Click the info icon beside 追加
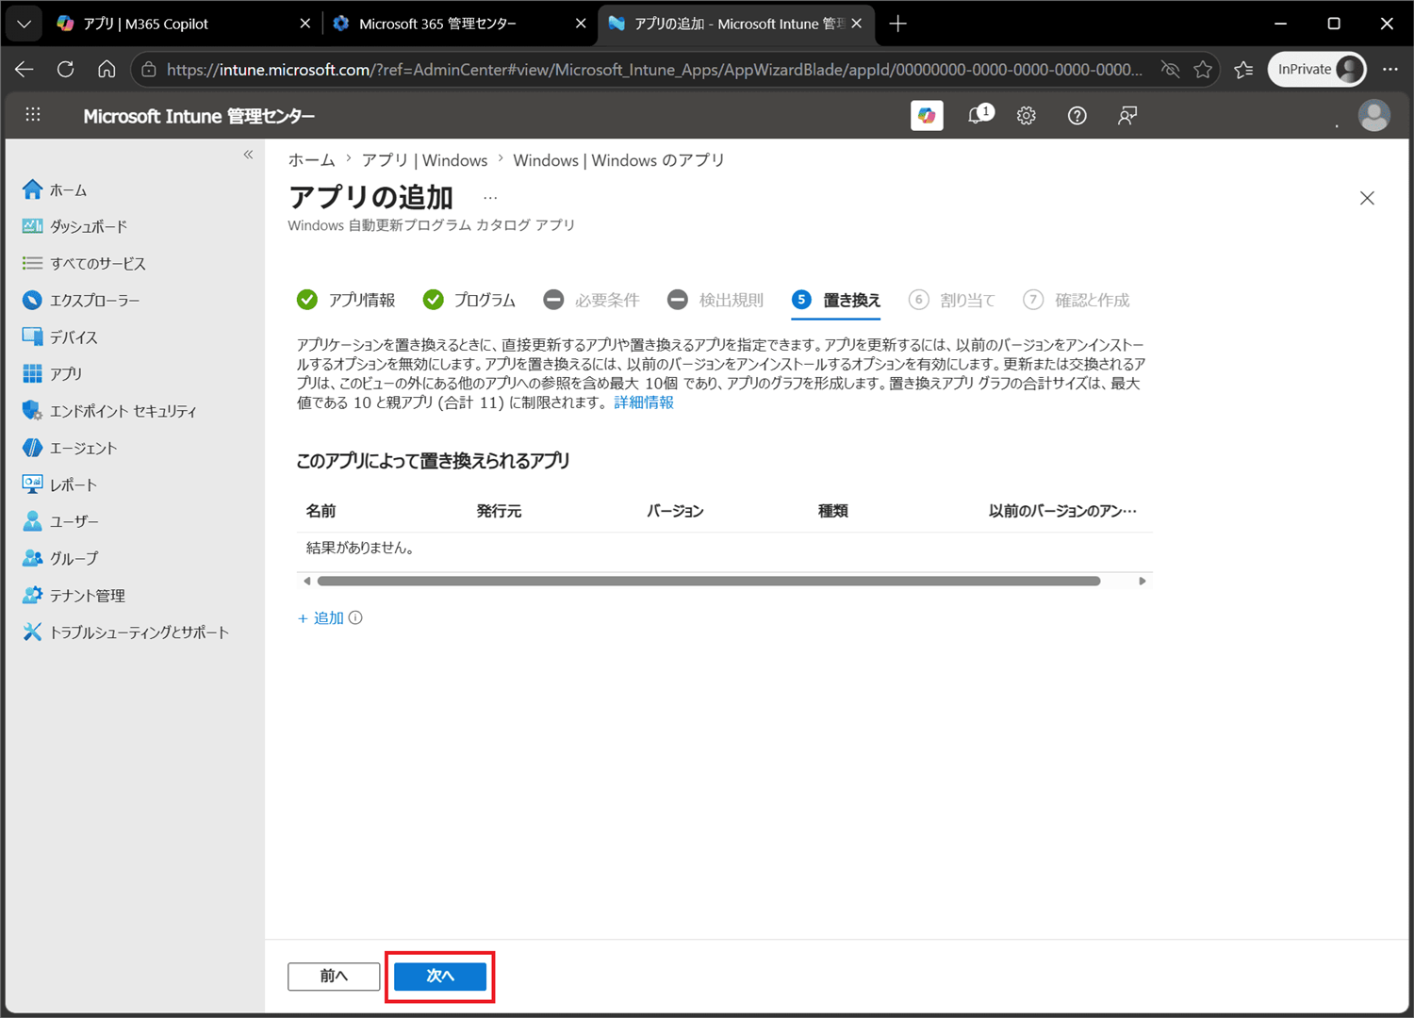This screenshot has width=1414, height=1018. coord(355,618)
